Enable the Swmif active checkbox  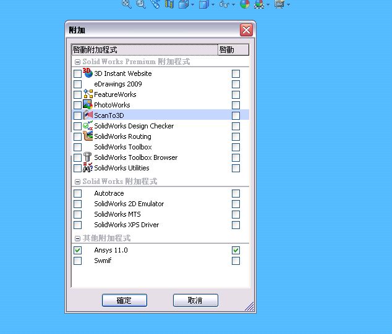77,261
